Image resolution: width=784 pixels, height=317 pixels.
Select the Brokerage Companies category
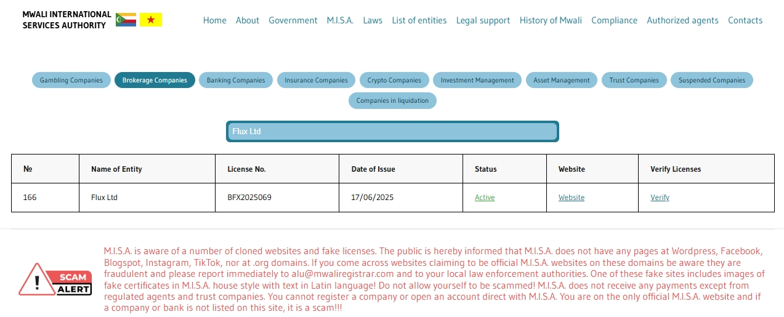pyautogui.click(x=155, y=80)
